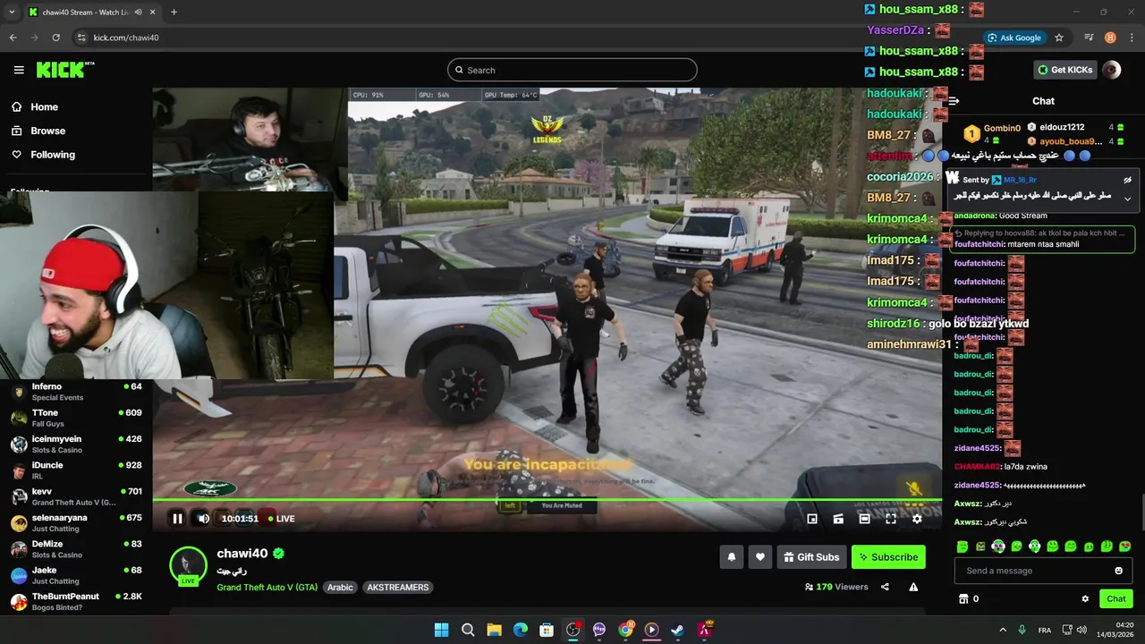Open File Explorer from taskbar
Viewport: 1145px width, 644px height.
pyautogui.click(x=494, y=630)
